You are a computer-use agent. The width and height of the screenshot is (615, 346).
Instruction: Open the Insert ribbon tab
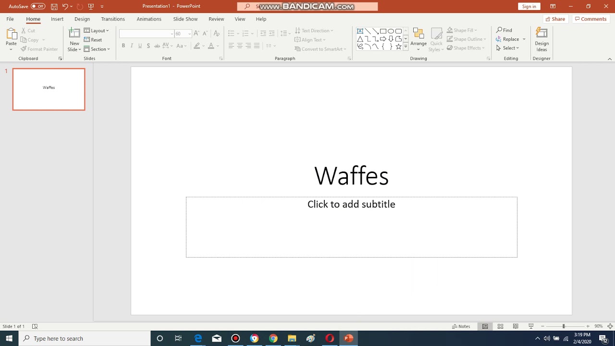click(x=57, y=19)
